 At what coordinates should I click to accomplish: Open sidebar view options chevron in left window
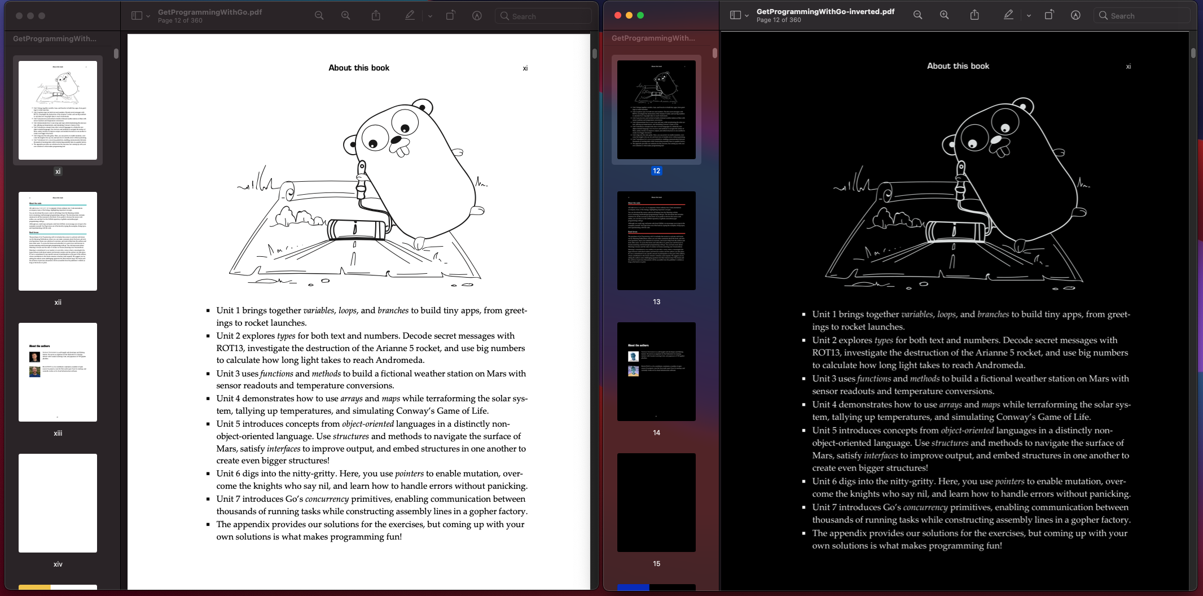(x=148, y=16)
